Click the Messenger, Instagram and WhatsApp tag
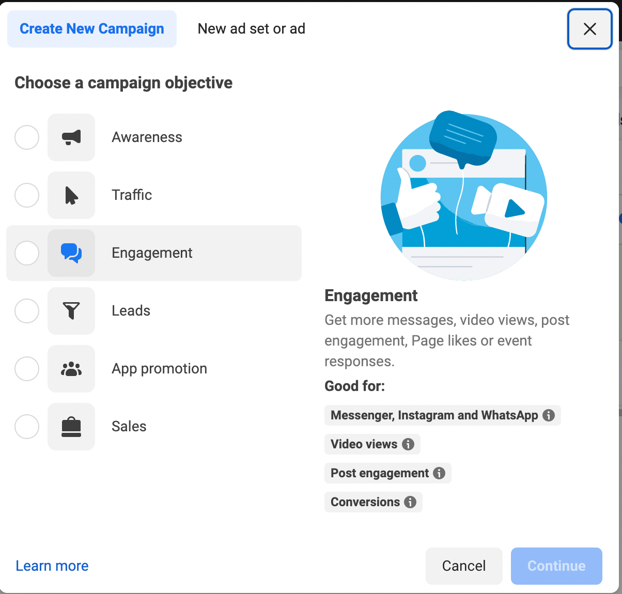Screen dimensions: 622x594 pyautogui.click(x=442, y=415)
